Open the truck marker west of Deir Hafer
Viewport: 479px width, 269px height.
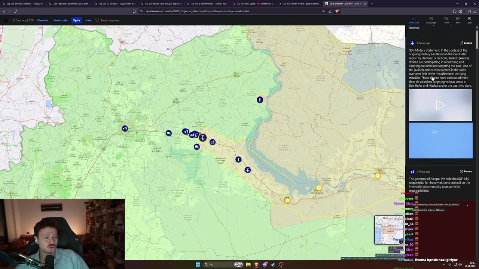(169, 133)
